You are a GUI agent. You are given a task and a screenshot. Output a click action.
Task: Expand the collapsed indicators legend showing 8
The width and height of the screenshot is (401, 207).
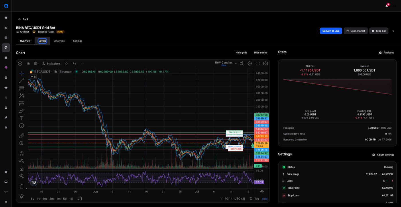(33, 77)
